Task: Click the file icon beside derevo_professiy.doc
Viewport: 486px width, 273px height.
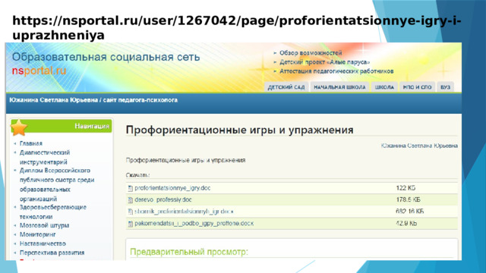Action: pyautogui.click(x=131, y=200)
